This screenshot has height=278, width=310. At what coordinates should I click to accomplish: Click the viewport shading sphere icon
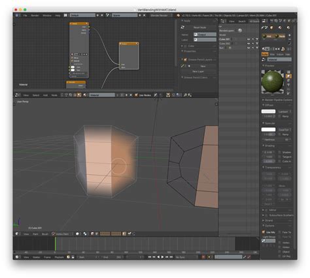(x=77, y=234)
